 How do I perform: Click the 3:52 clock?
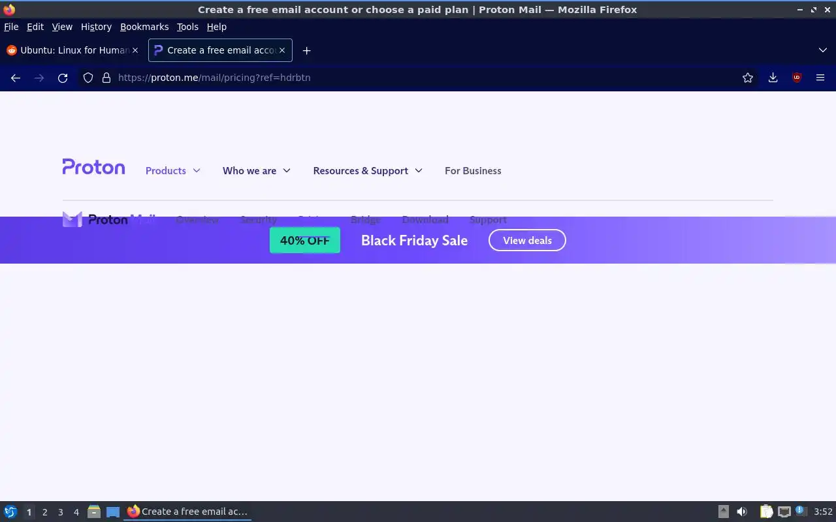tap(823, 512)
